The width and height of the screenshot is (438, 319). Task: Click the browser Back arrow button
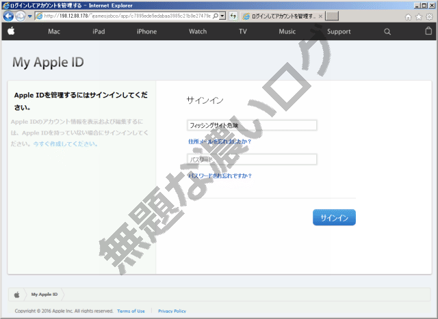[x=8, y=16]
